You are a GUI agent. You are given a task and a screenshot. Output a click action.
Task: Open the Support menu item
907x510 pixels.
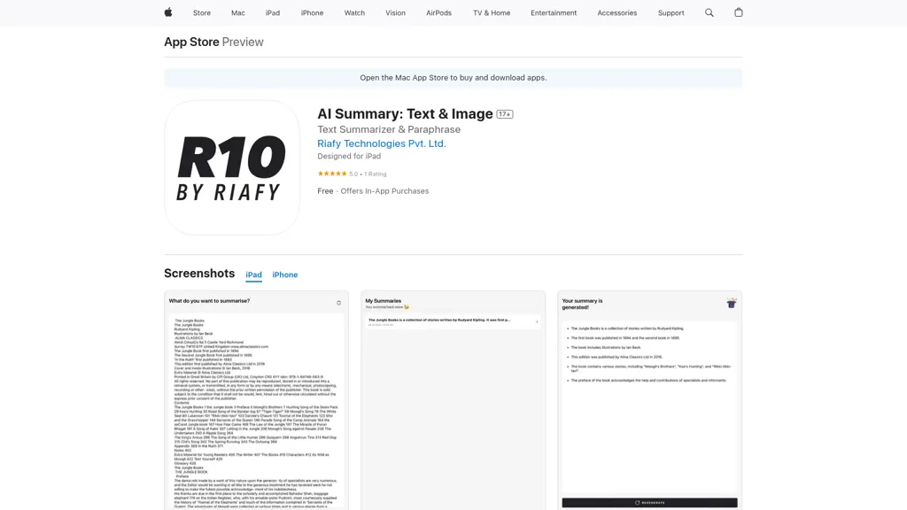pos(671,12)
